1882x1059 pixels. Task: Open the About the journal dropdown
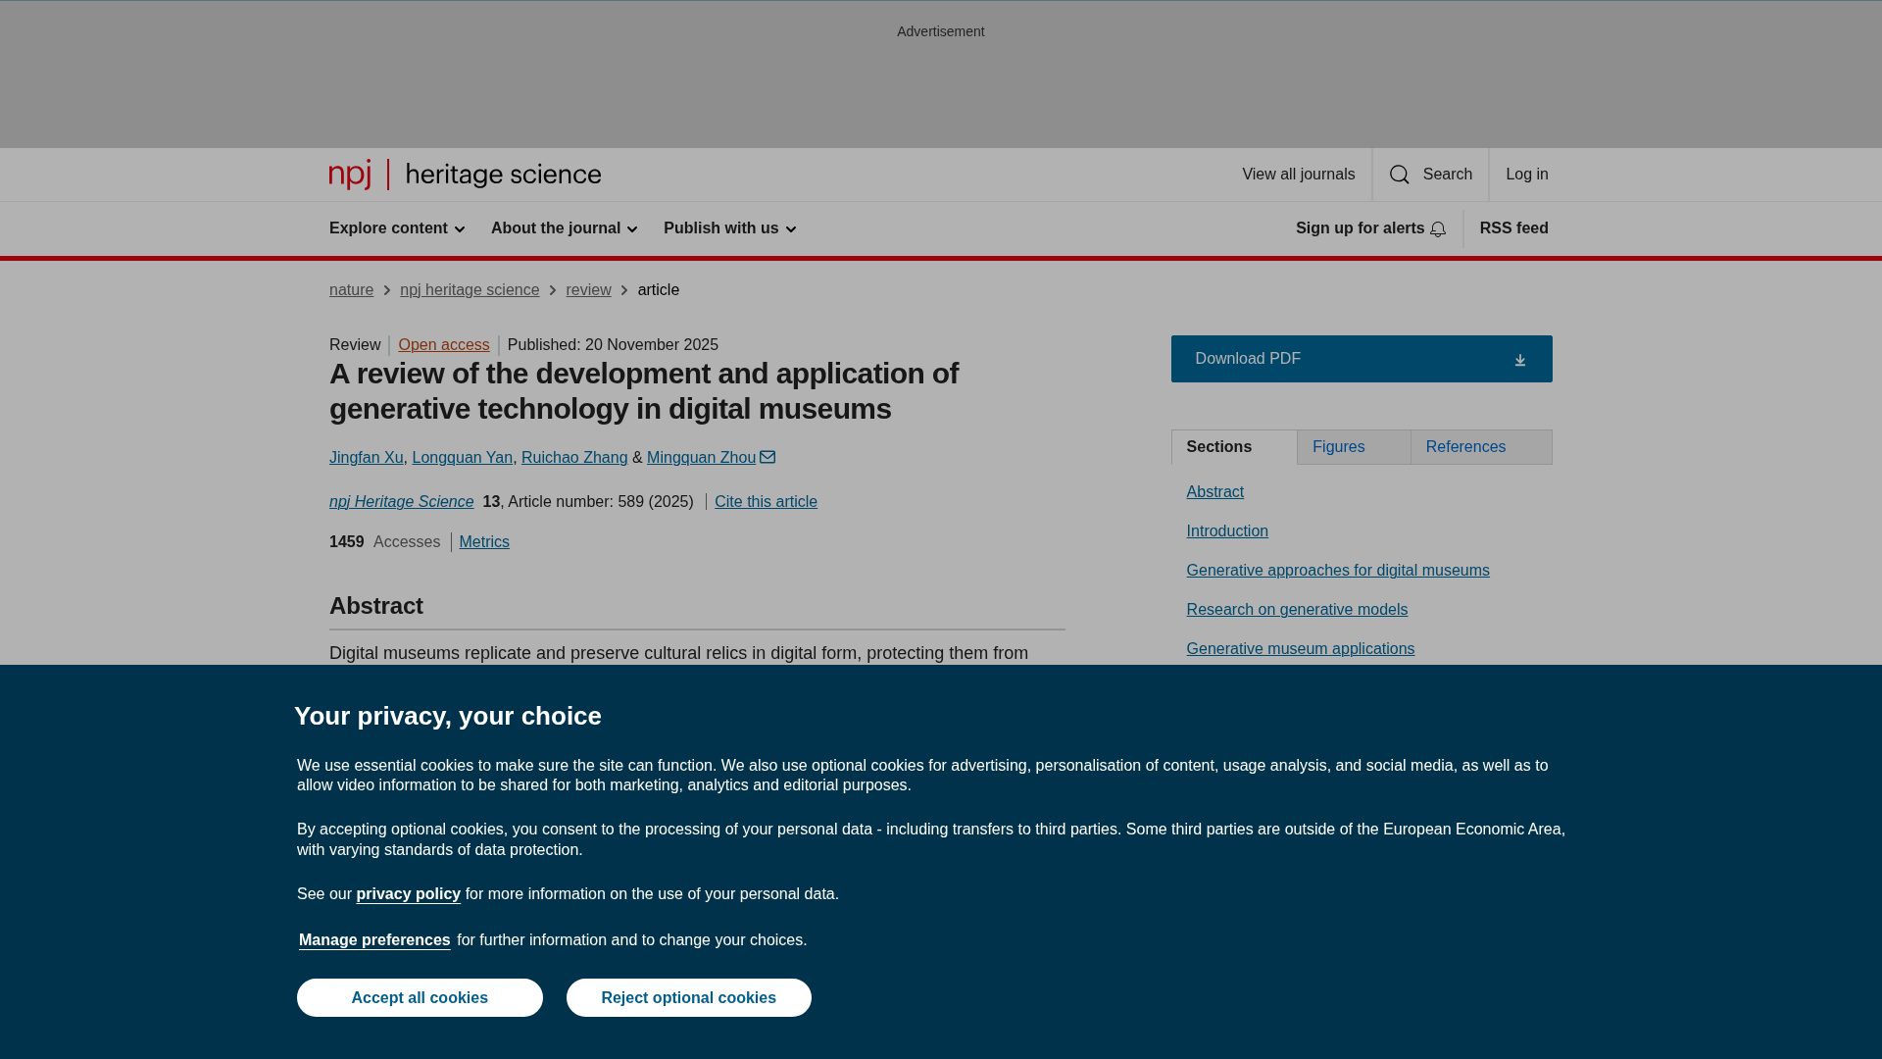point(564,228)
